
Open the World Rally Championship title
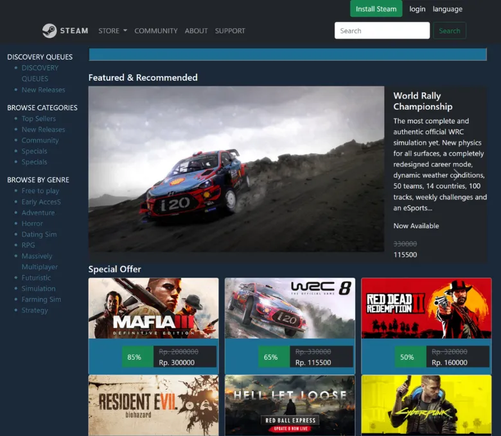(x=423, y=101)
